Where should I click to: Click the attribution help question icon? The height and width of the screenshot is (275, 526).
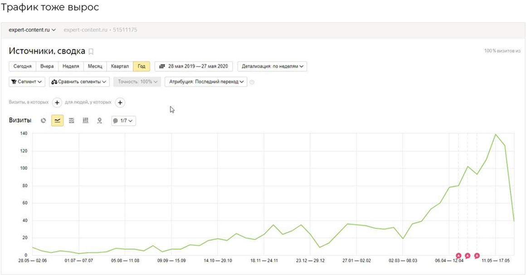pos(252,82)
